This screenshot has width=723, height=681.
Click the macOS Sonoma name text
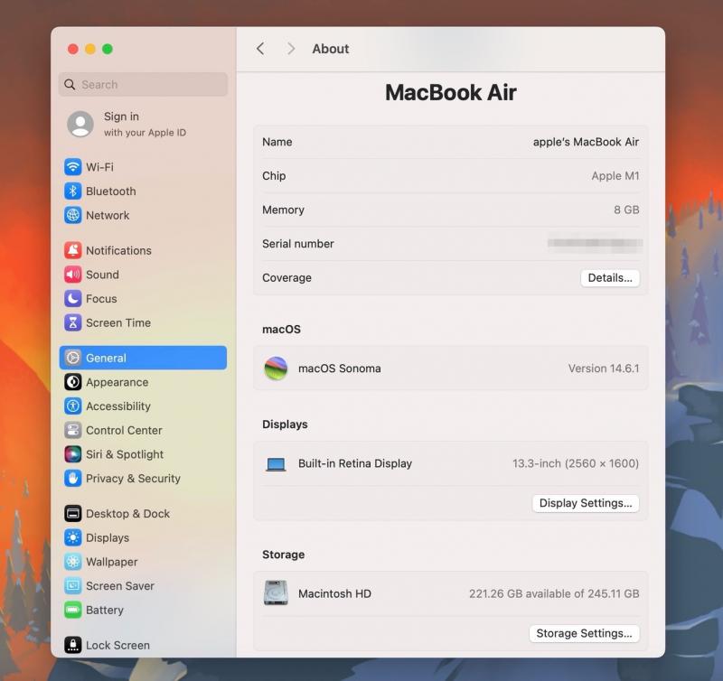click(x=340, y=368)
